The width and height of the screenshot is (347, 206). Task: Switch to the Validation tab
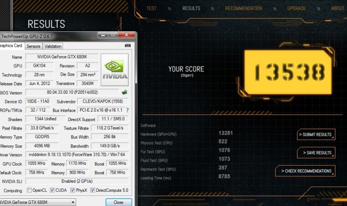(x=53, y=46)
